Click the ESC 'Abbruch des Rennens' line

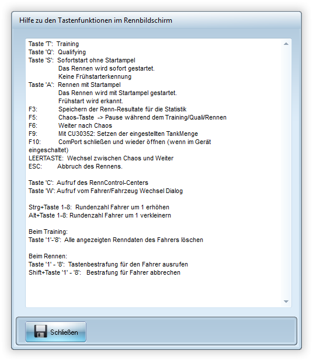75,166
